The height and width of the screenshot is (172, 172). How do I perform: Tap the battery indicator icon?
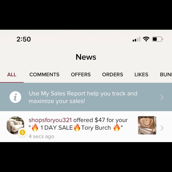click(x=157, y=39)
